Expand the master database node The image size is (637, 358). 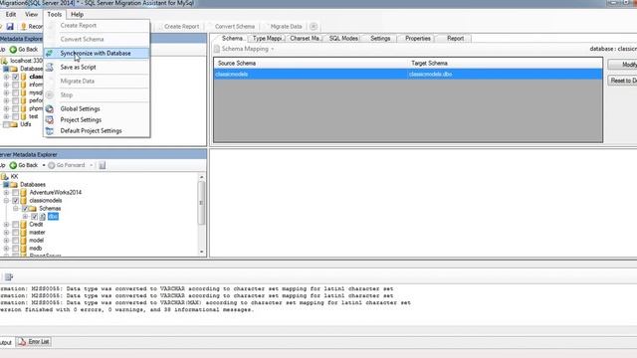(x=6, y=232)
